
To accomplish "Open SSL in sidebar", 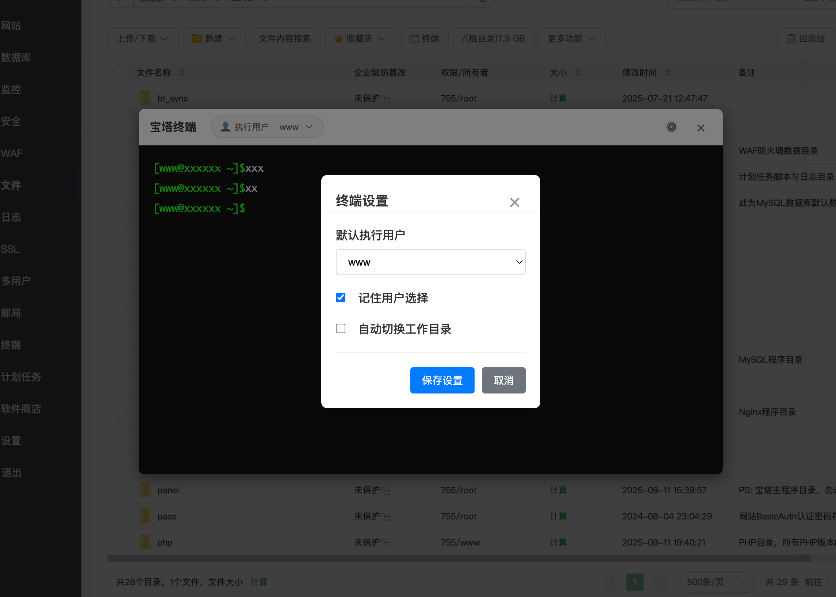I will click(10, 249).
